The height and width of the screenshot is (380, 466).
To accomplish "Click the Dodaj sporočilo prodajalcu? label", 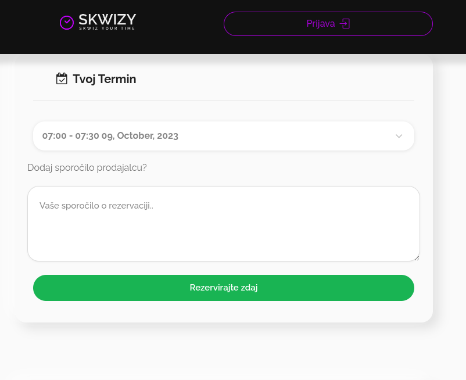I will (x=87, y=167).
